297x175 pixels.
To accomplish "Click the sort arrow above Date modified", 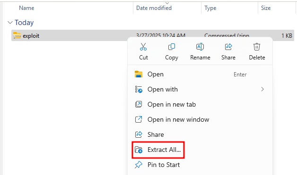I will (x=167, y=3).
